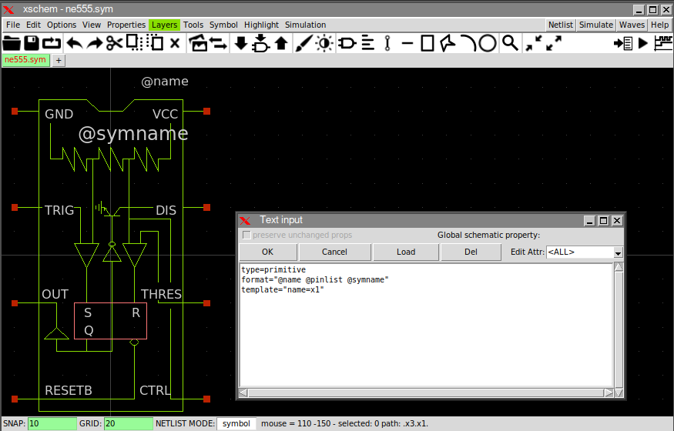Click the waveform viewer icon

coord(662,43)
